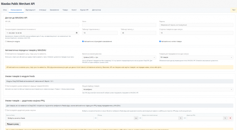This screenshot has width=237, height=130.
Task: View the Журнал API tab
Action: pyautogui.click(x=84, y=10)
